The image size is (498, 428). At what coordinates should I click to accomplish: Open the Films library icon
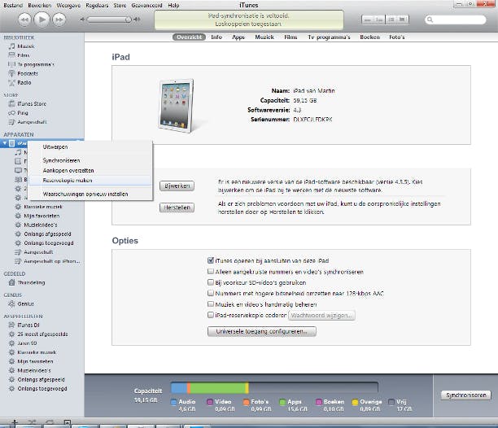tap(11, 55)
